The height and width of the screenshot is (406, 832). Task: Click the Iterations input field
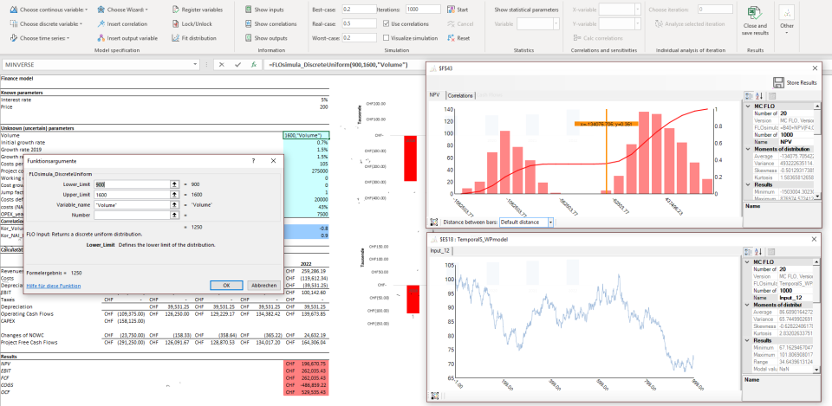(423, 10)
